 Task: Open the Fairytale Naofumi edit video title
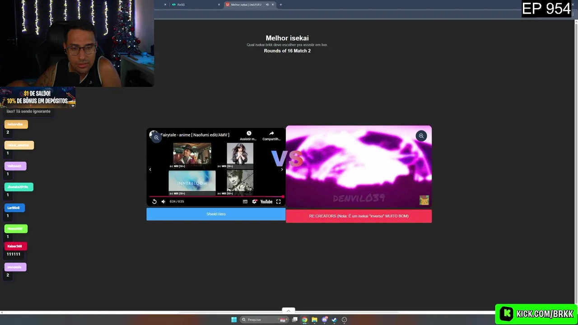pyautogui.click(x=195, y=135)
